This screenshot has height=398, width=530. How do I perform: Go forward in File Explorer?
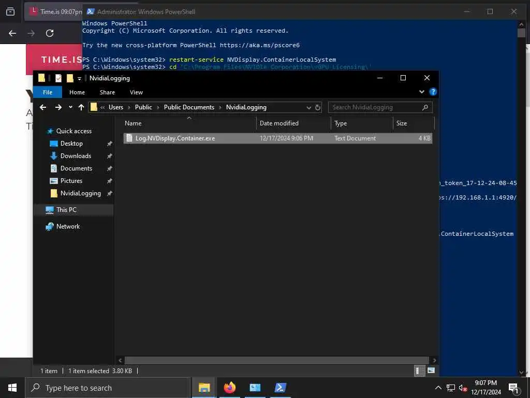(x=58, y=107)
